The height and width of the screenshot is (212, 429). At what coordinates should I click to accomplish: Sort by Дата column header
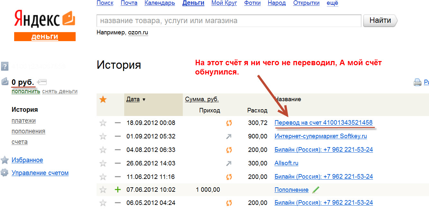click(x=133, y=99)
